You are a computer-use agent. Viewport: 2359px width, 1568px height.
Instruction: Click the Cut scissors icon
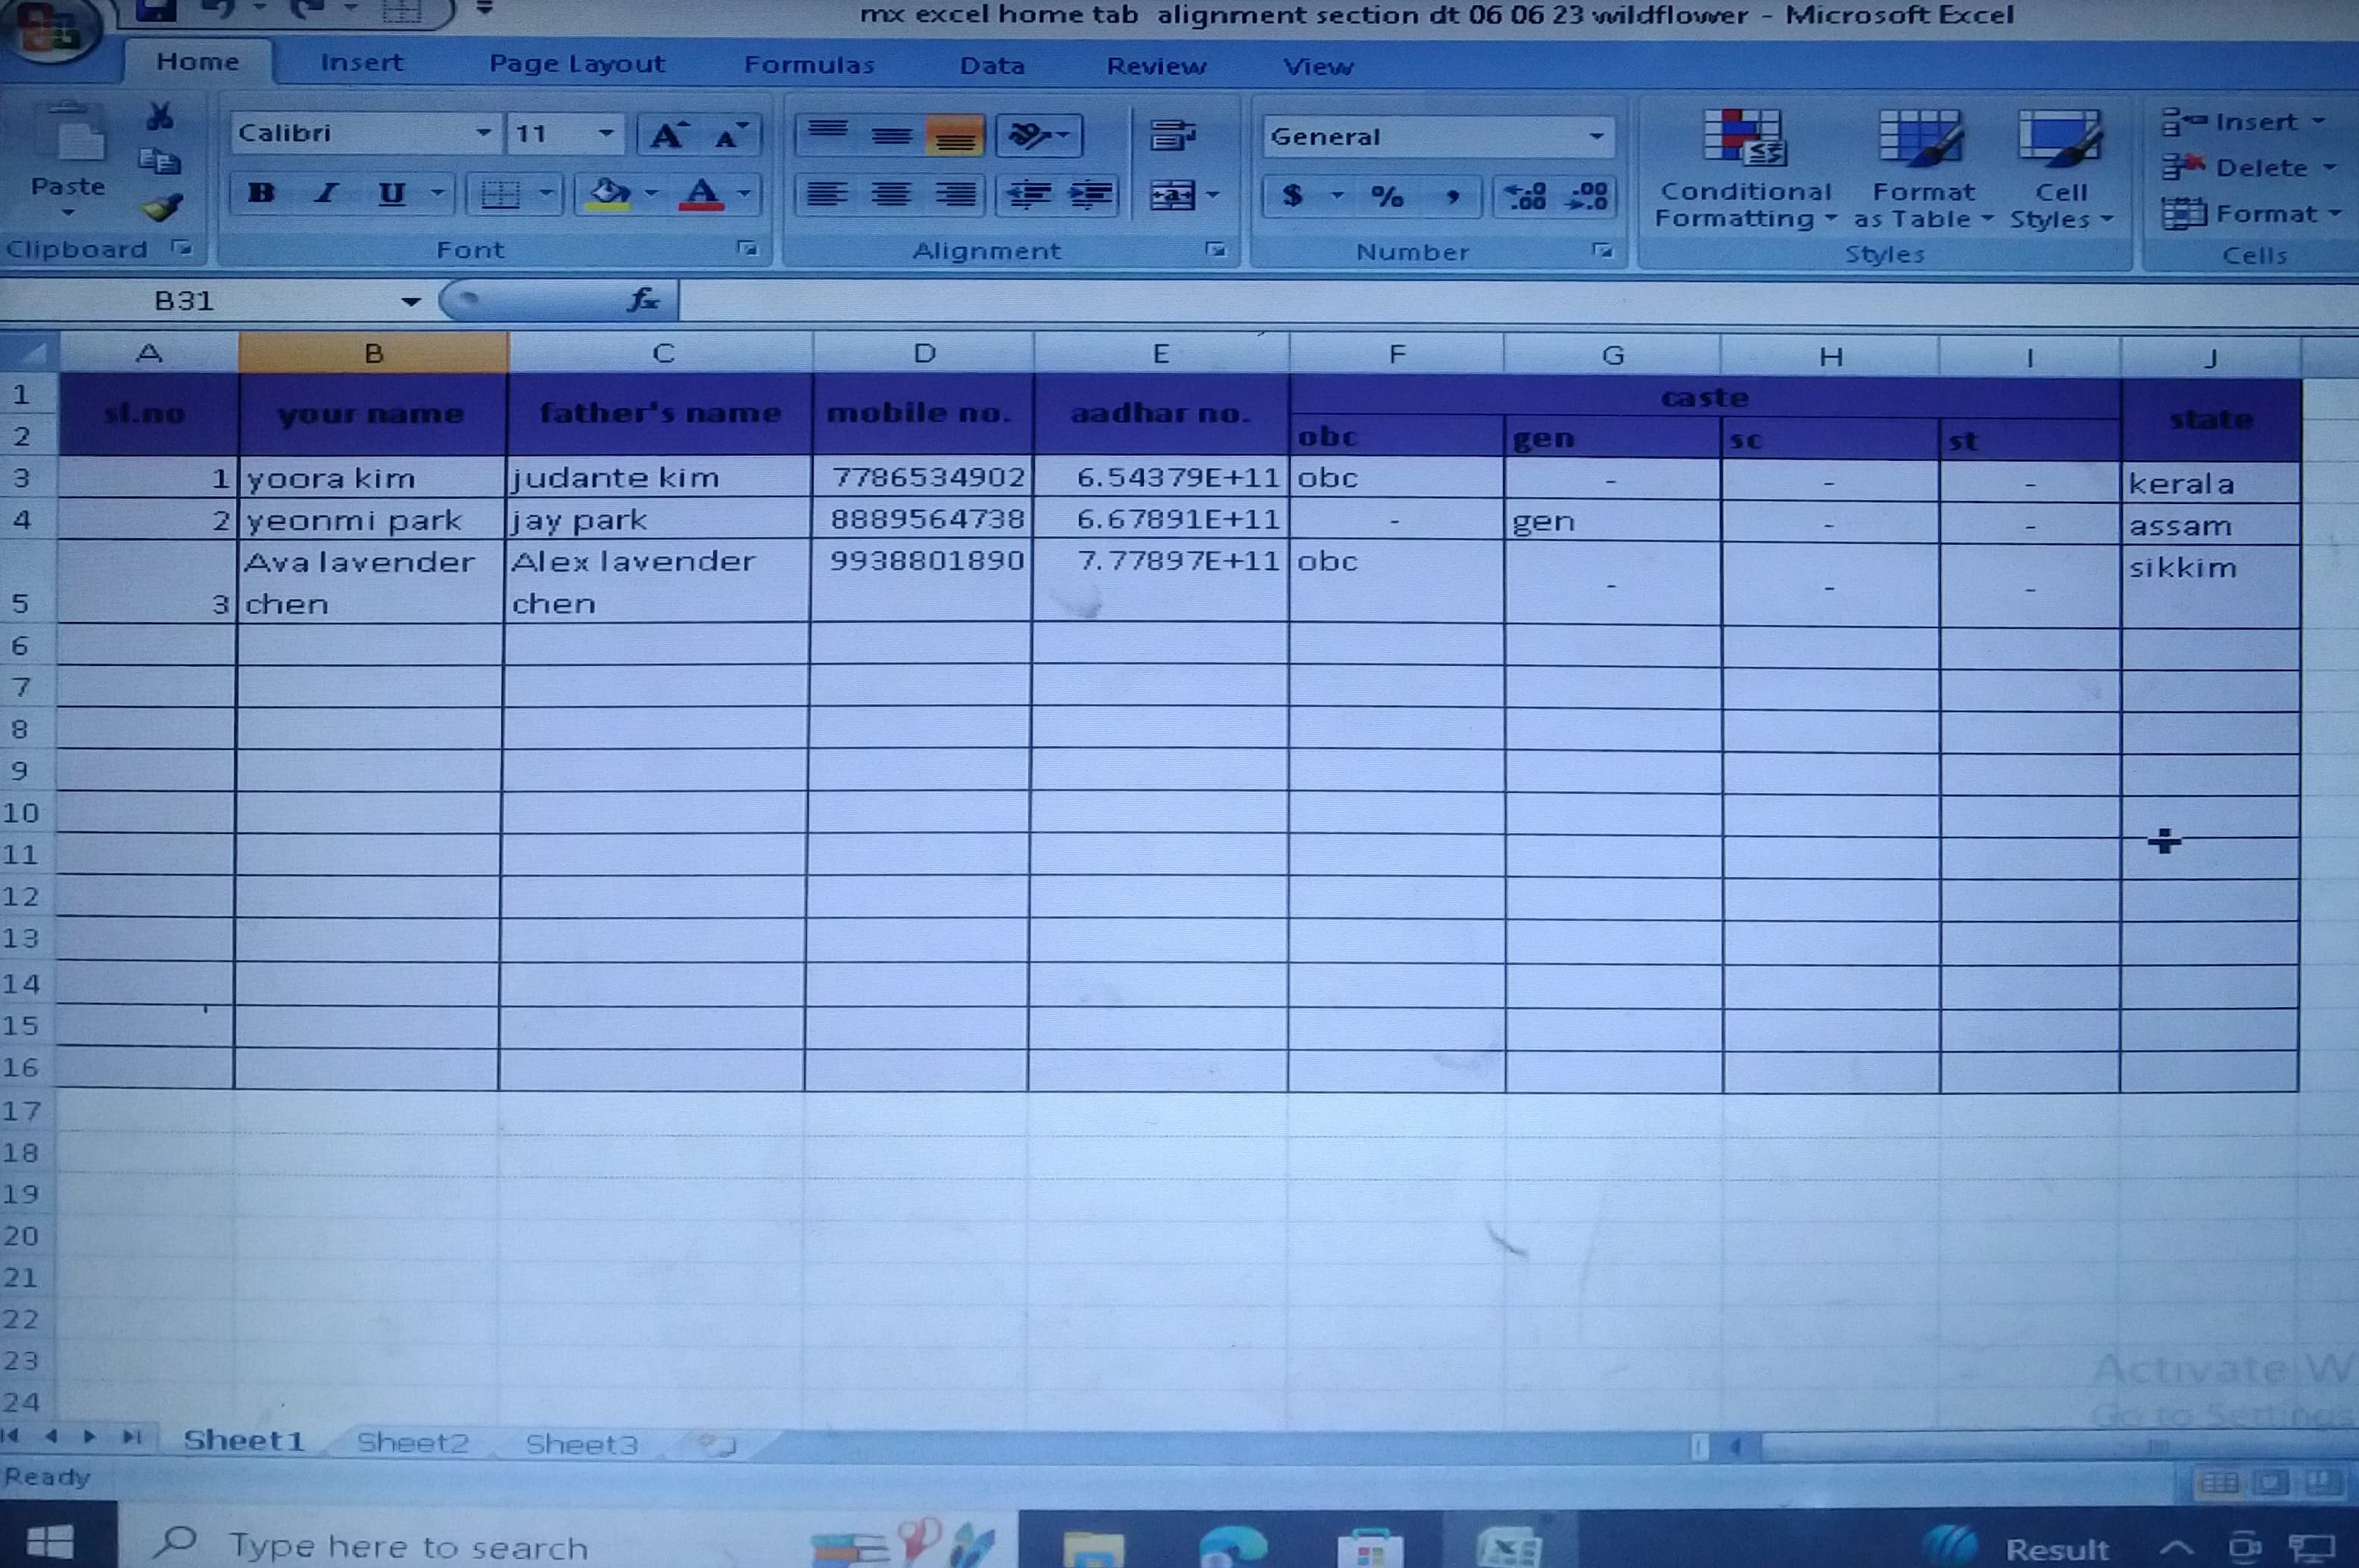coord(159,117)
